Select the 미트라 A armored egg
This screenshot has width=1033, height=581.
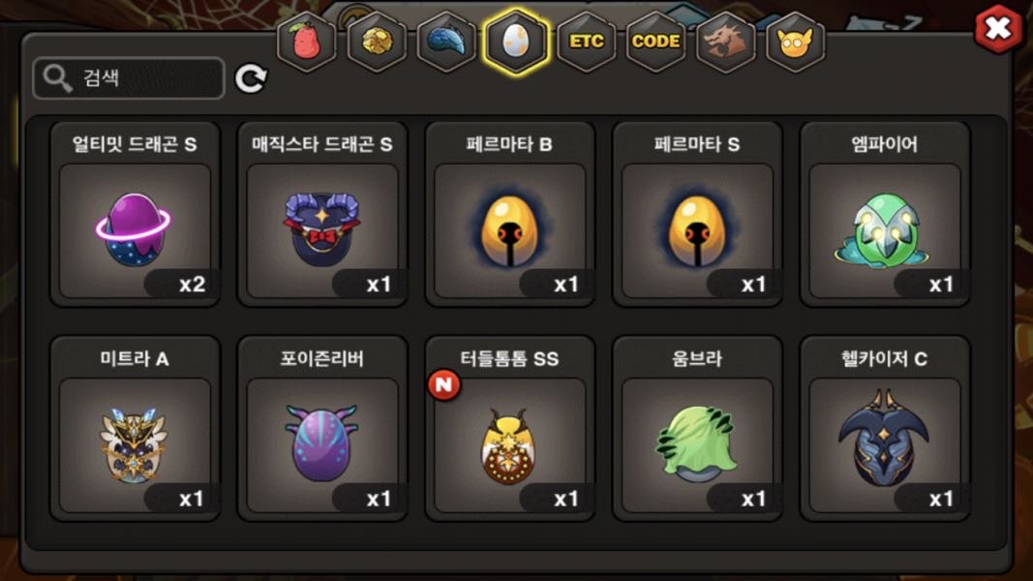135,429
